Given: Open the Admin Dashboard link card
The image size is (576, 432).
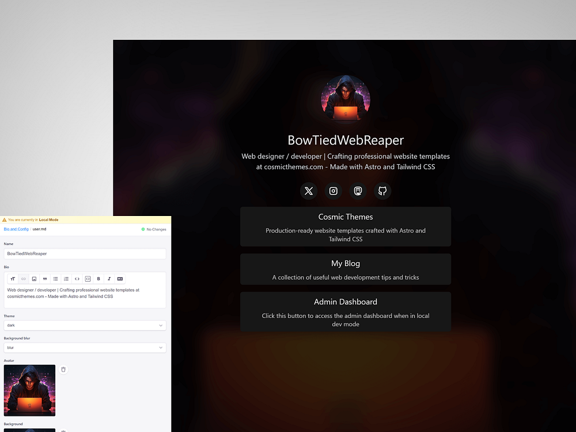Looking at the screenshot, I should 345,312.
